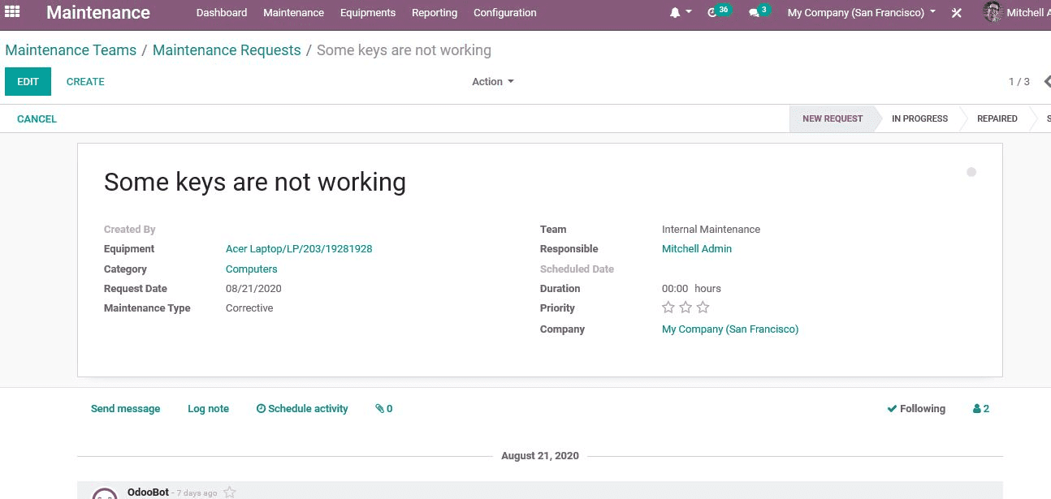Click the debug tools wrench icon

(957, 13)
